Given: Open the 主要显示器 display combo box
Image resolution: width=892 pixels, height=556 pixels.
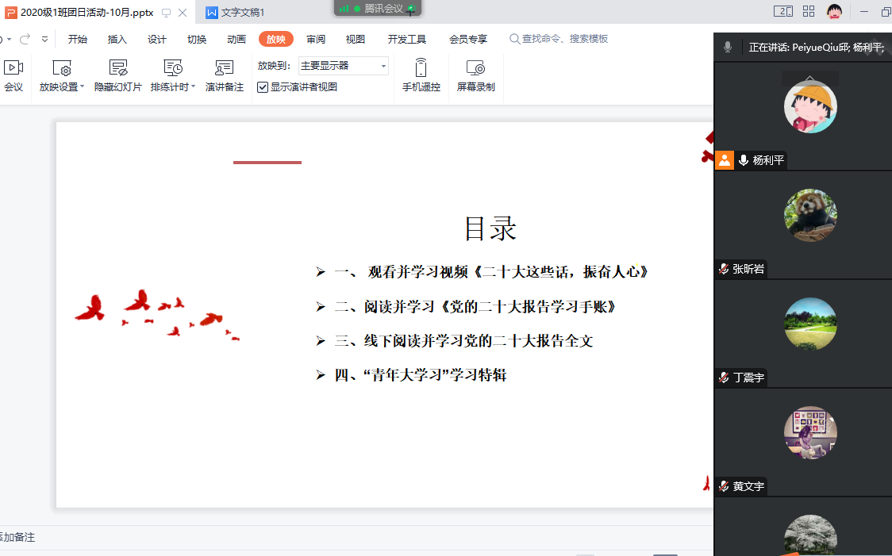Looking at the screenshot, I should tap(343, 66).
